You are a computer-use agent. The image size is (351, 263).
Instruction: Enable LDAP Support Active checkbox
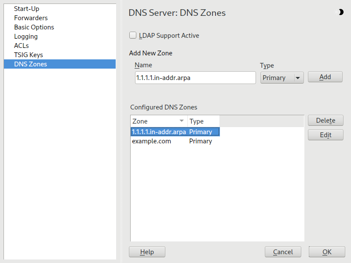tap(133, 36)
